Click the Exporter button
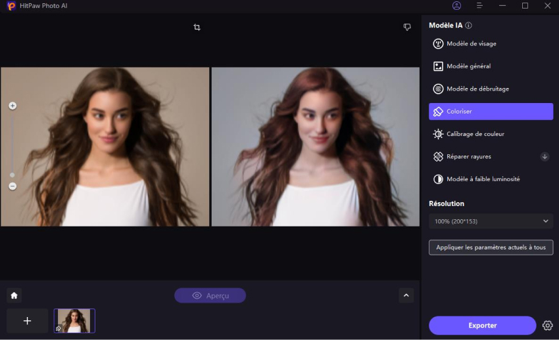The height and width of the screenshot is (340, 559). tap(482, 326)
